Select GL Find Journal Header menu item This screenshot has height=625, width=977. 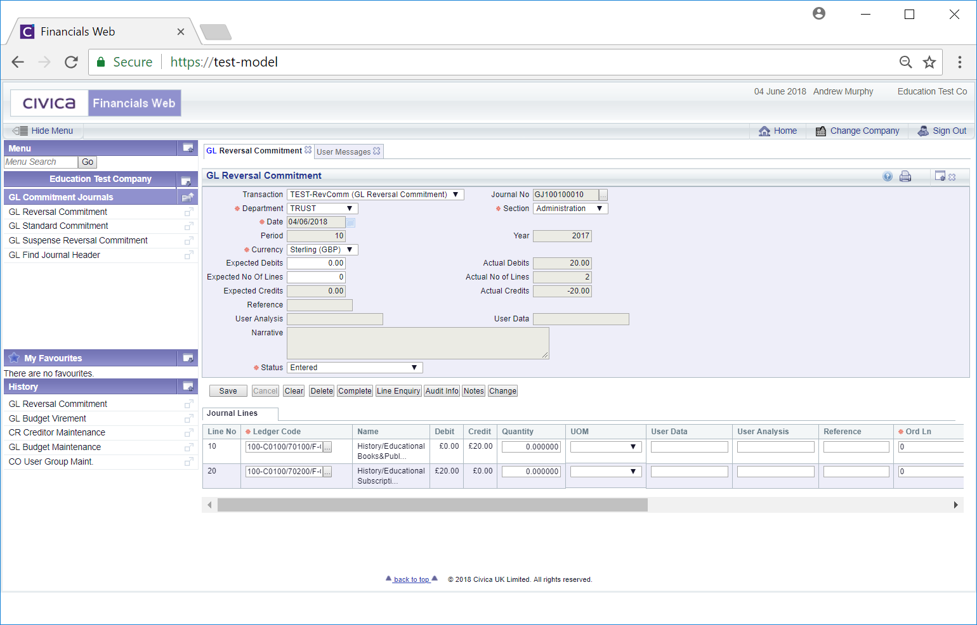[55, 255]
